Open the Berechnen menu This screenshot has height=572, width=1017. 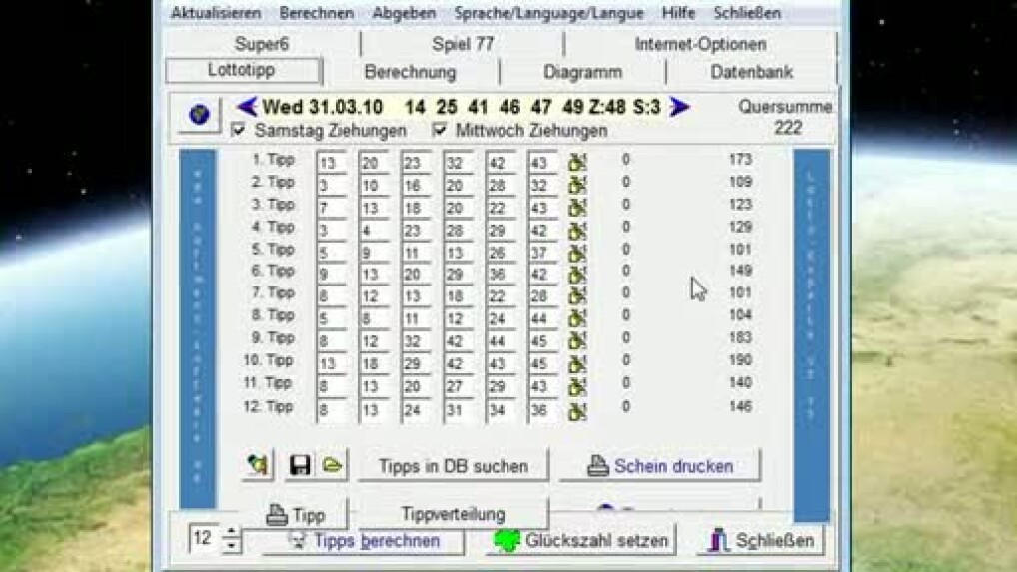tap(316, 13)
